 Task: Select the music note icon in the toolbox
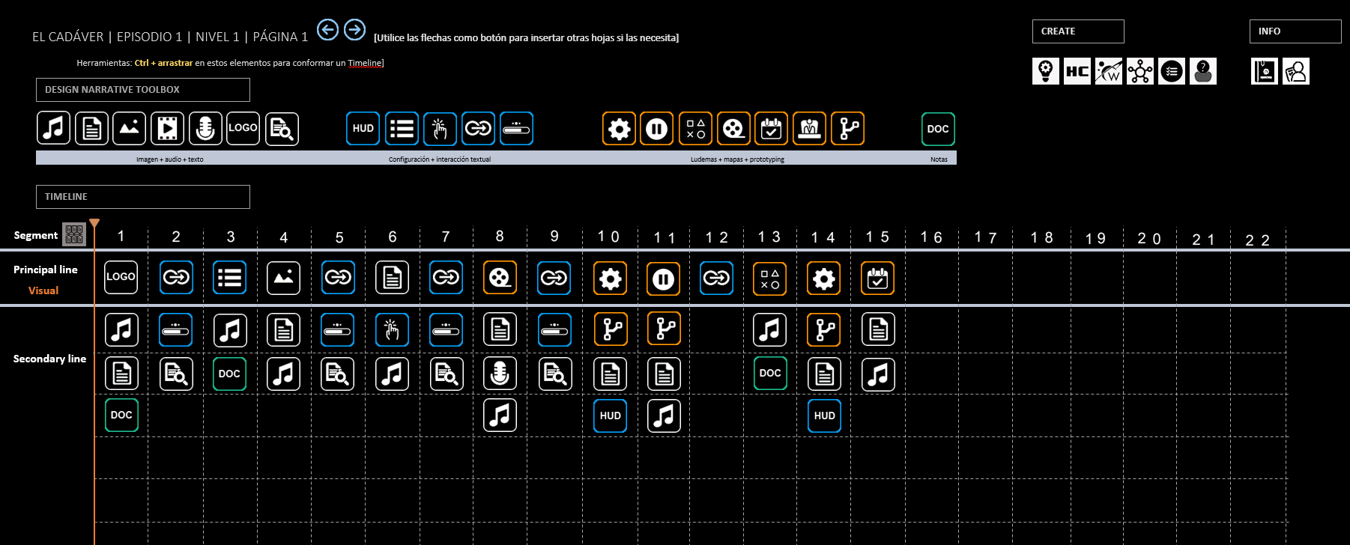(x=53, y=129)
